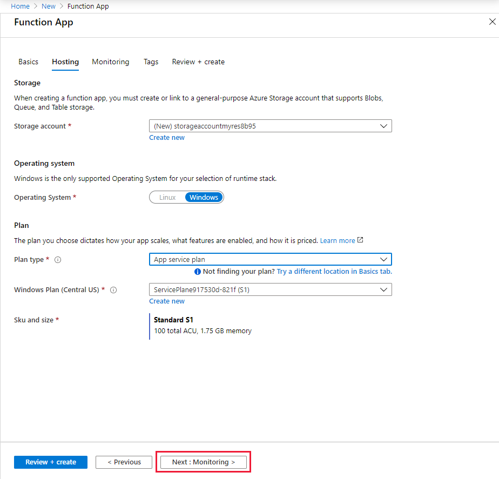Click blue info icon near Not finding your plan
This screenshot has width=499, height=479.
click(x=197, y=272)
